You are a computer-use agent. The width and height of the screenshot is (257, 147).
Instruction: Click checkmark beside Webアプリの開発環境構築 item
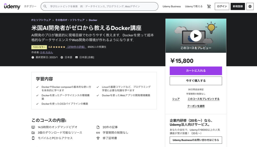click(x=98, y=95)
